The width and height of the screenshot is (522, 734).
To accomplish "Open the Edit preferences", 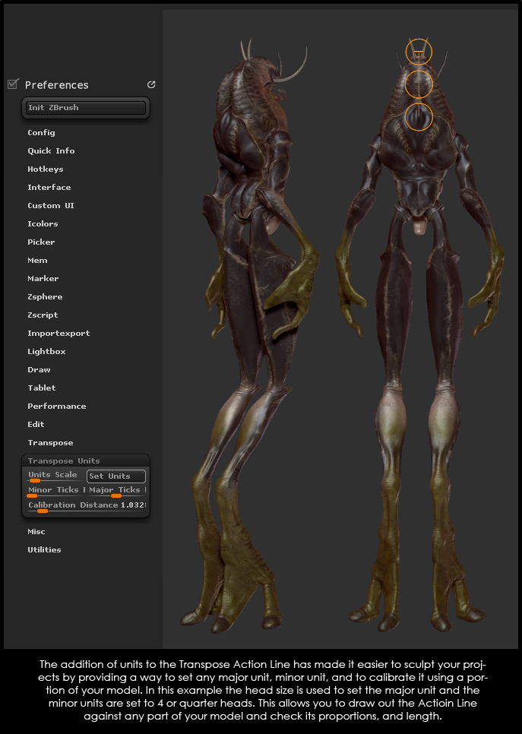I will pos(36,425).
